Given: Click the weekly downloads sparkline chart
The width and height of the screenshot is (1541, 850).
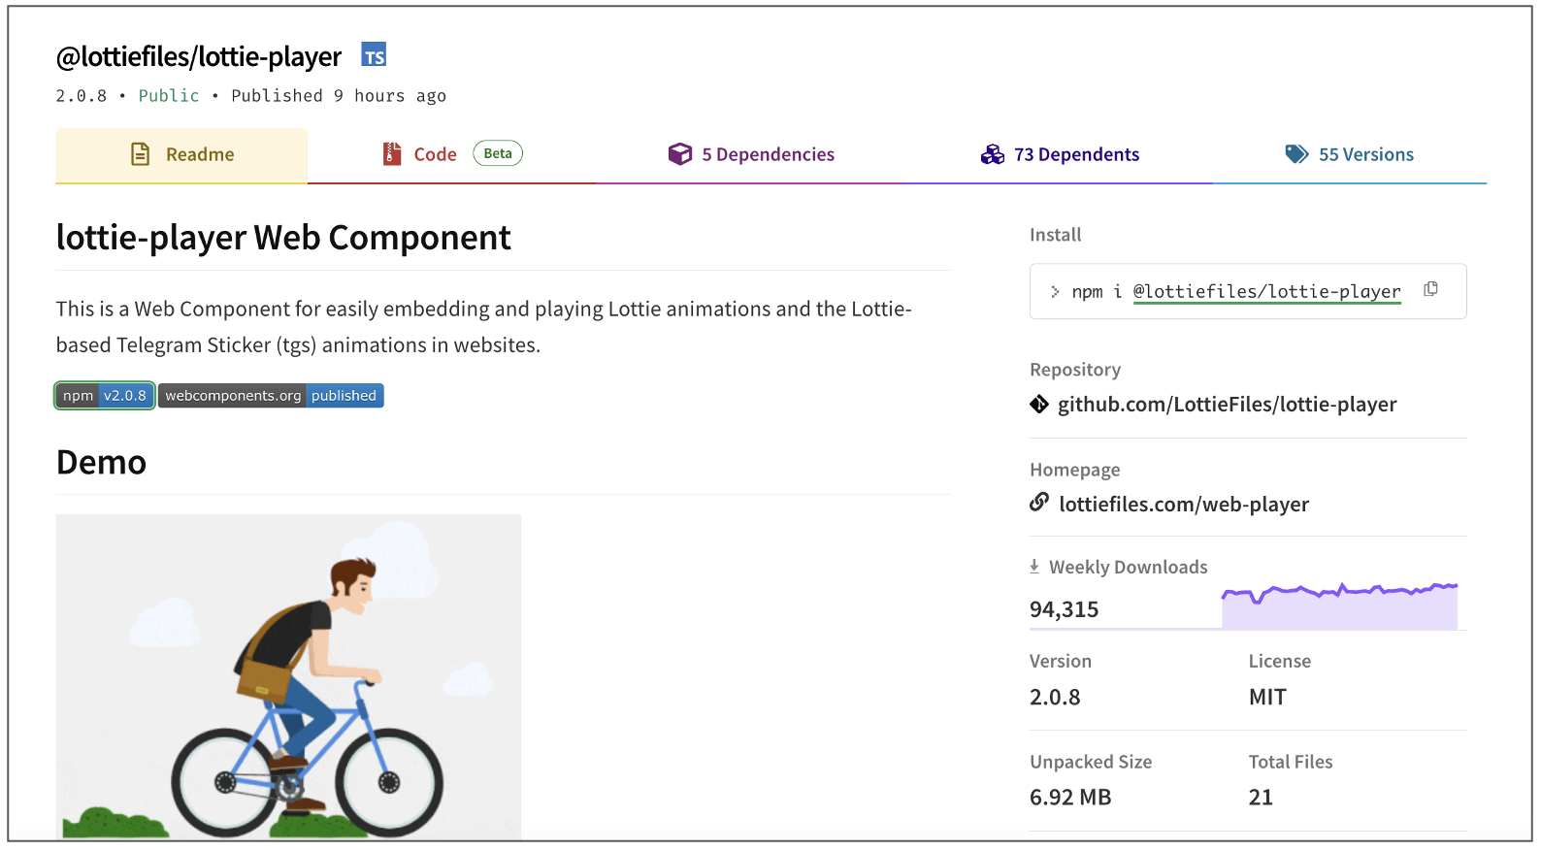Looking at the screenshot, I should (x=1339, y=607).
